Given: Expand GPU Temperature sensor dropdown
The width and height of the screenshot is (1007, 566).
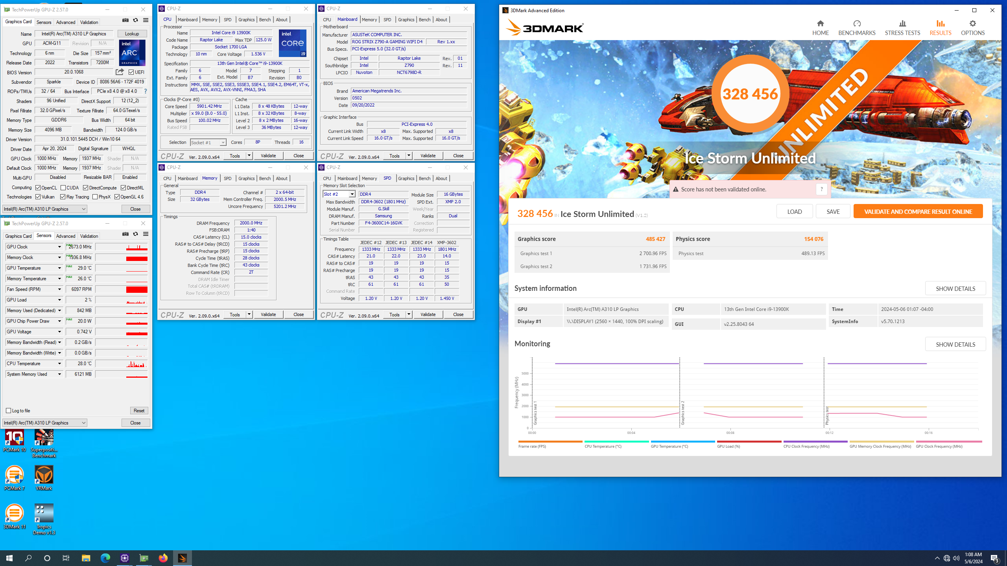Looking at the screenshot, I should 59,268.
